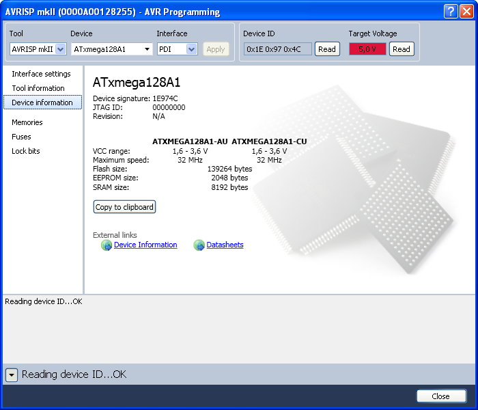Open the Device Information external link

145,245
